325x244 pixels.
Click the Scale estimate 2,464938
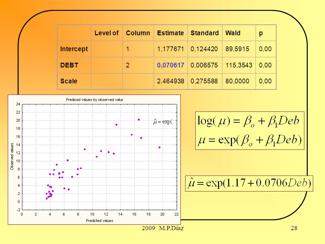(170, 81)
